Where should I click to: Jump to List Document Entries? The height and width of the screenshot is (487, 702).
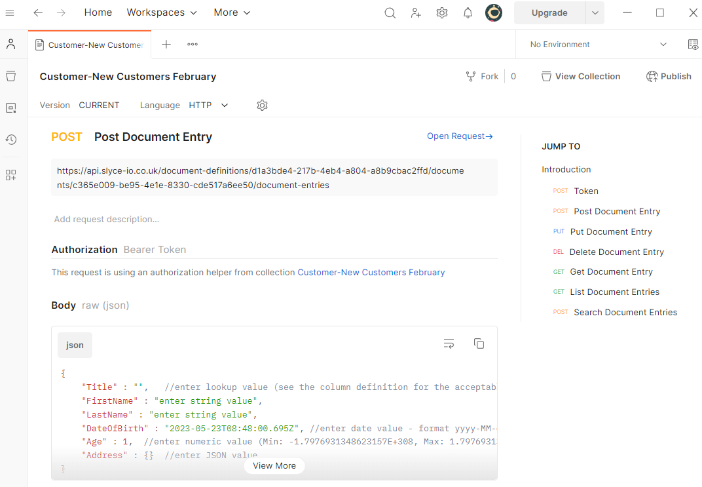(x=606, y=292)
